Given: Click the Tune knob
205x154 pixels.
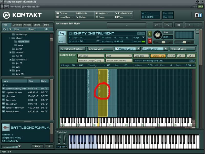Looking at the screenshot, I should coord(158,35).
